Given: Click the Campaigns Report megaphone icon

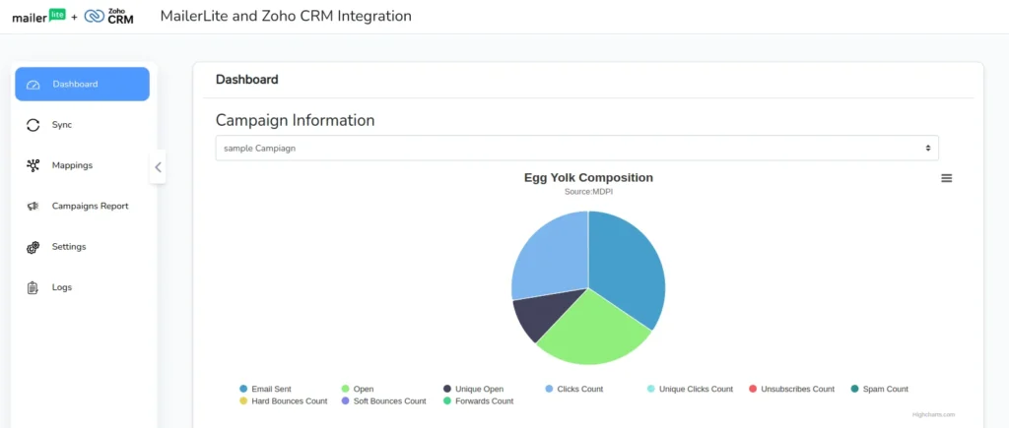Looking at the screenshot, I should 34,207.
